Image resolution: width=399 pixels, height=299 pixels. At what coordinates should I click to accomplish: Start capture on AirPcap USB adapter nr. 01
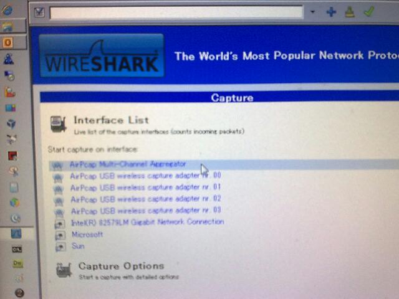point(145,187)
